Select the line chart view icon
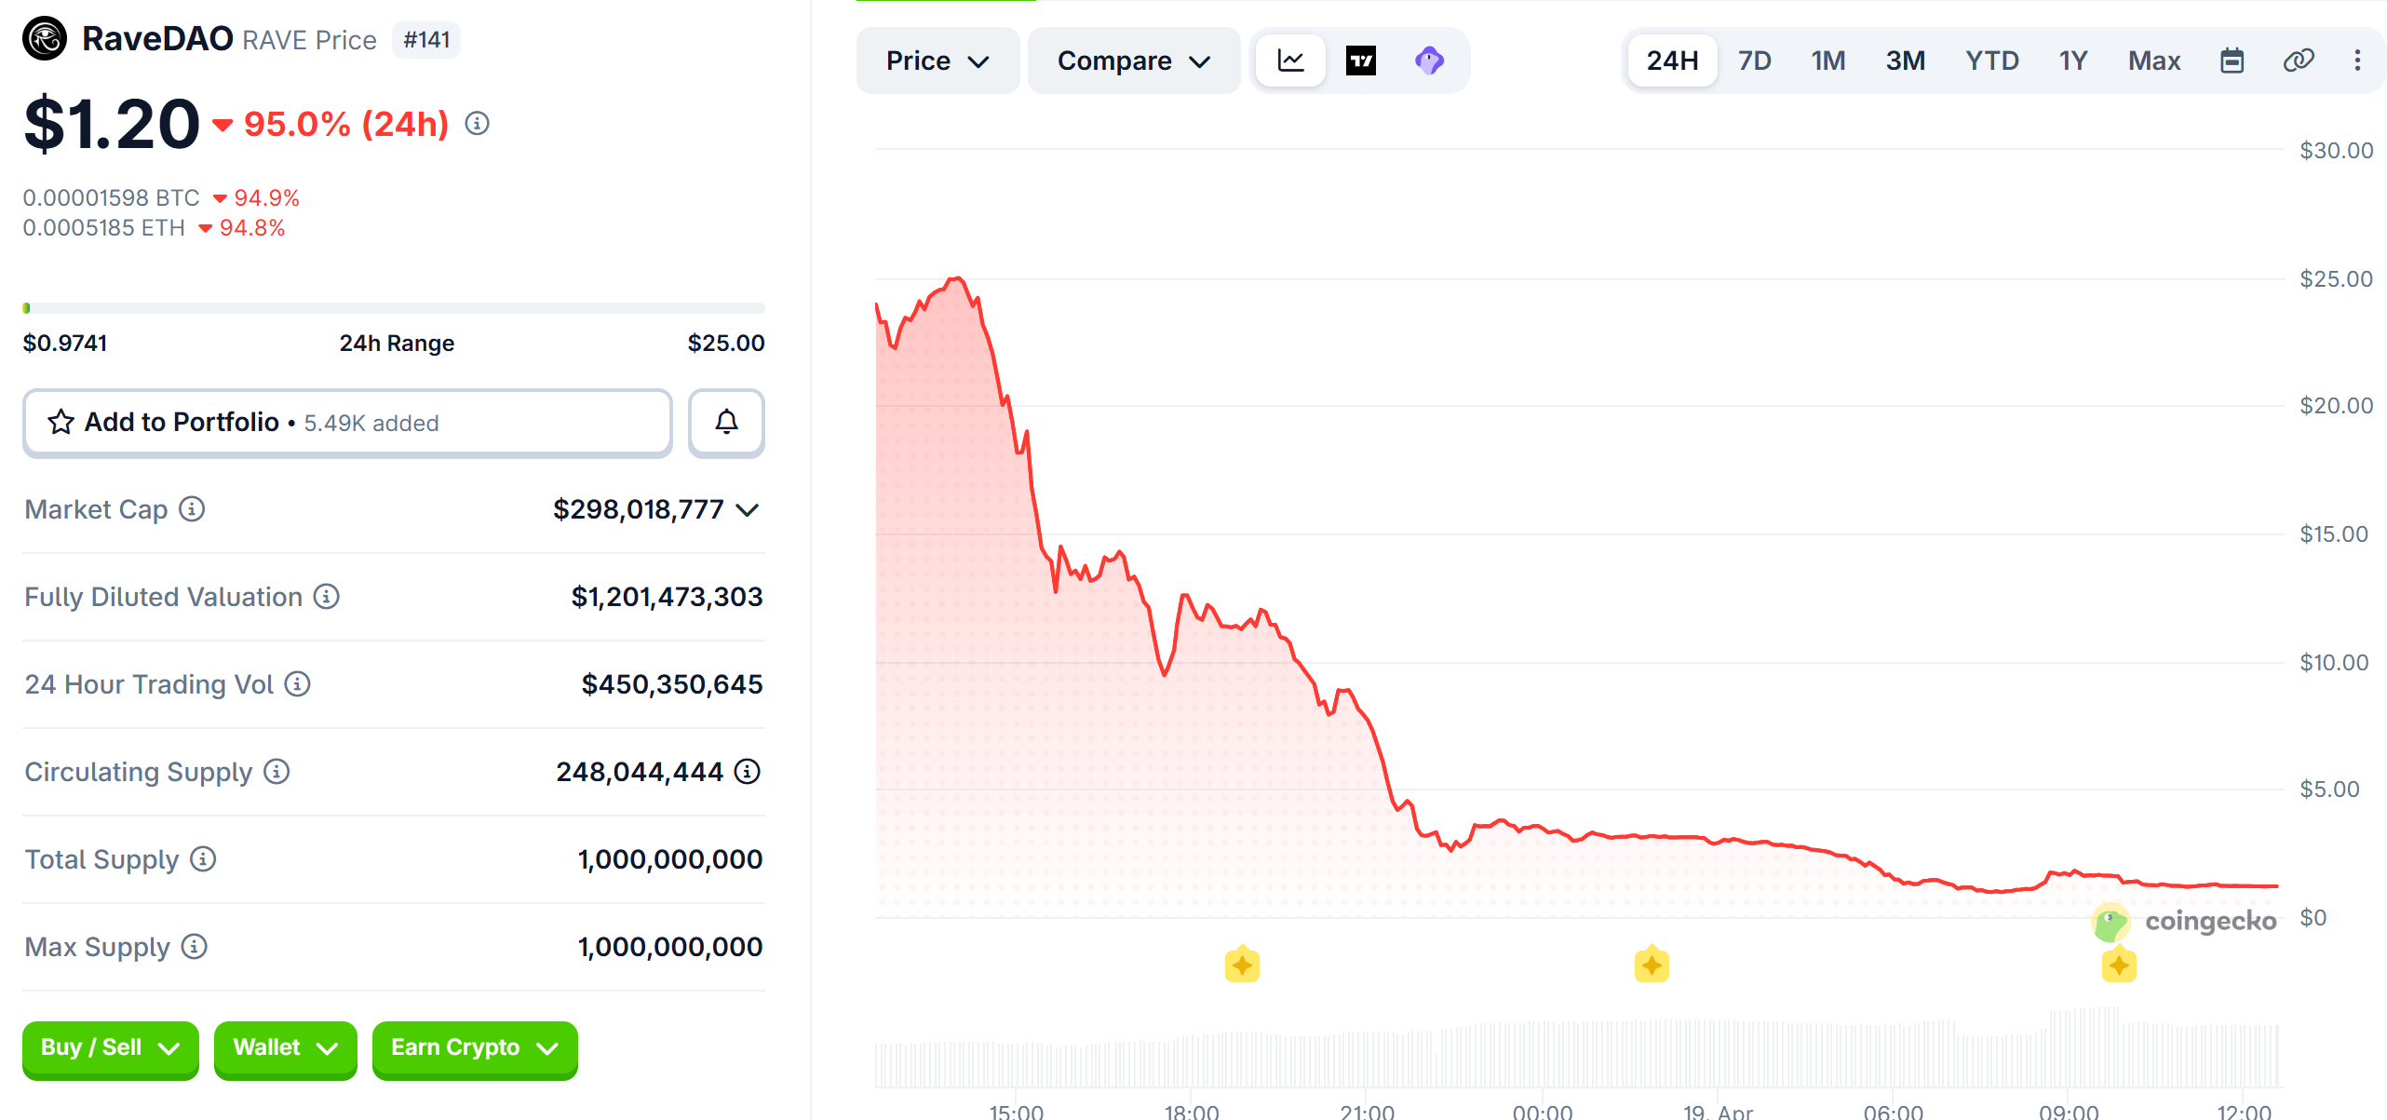The image size is (2387, 1120). tap(1290, 60)
